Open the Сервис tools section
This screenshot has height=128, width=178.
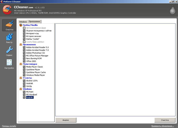9,51
